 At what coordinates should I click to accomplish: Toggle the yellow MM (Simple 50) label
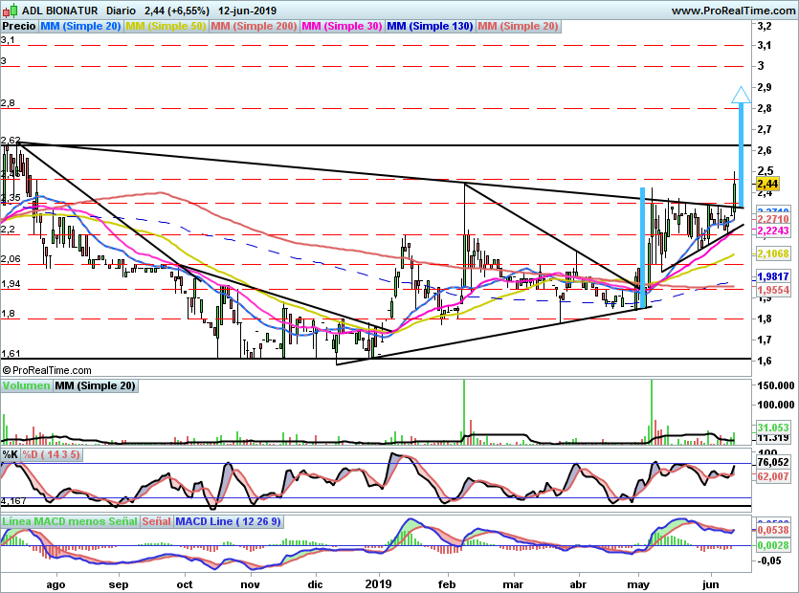click(x=166, y=26)
